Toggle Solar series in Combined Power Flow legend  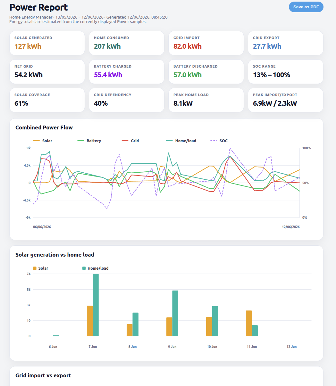click(43, 141)
